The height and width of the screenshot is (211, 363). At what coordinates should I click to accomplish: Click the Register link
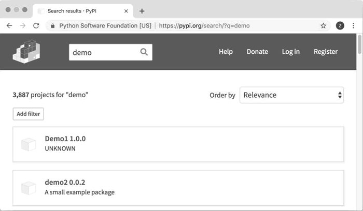(x=326, y=52)
